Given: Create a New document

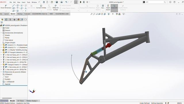Looking at the screenshot, I should (47, 2).
